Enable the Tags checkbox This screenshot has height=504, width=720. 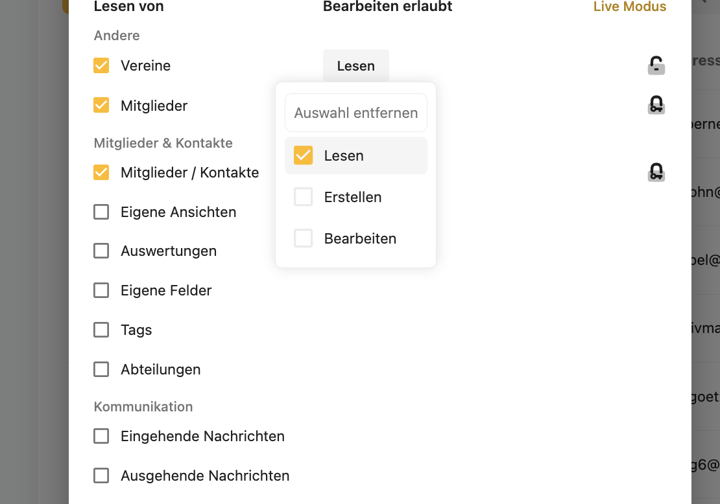(101, 330)
